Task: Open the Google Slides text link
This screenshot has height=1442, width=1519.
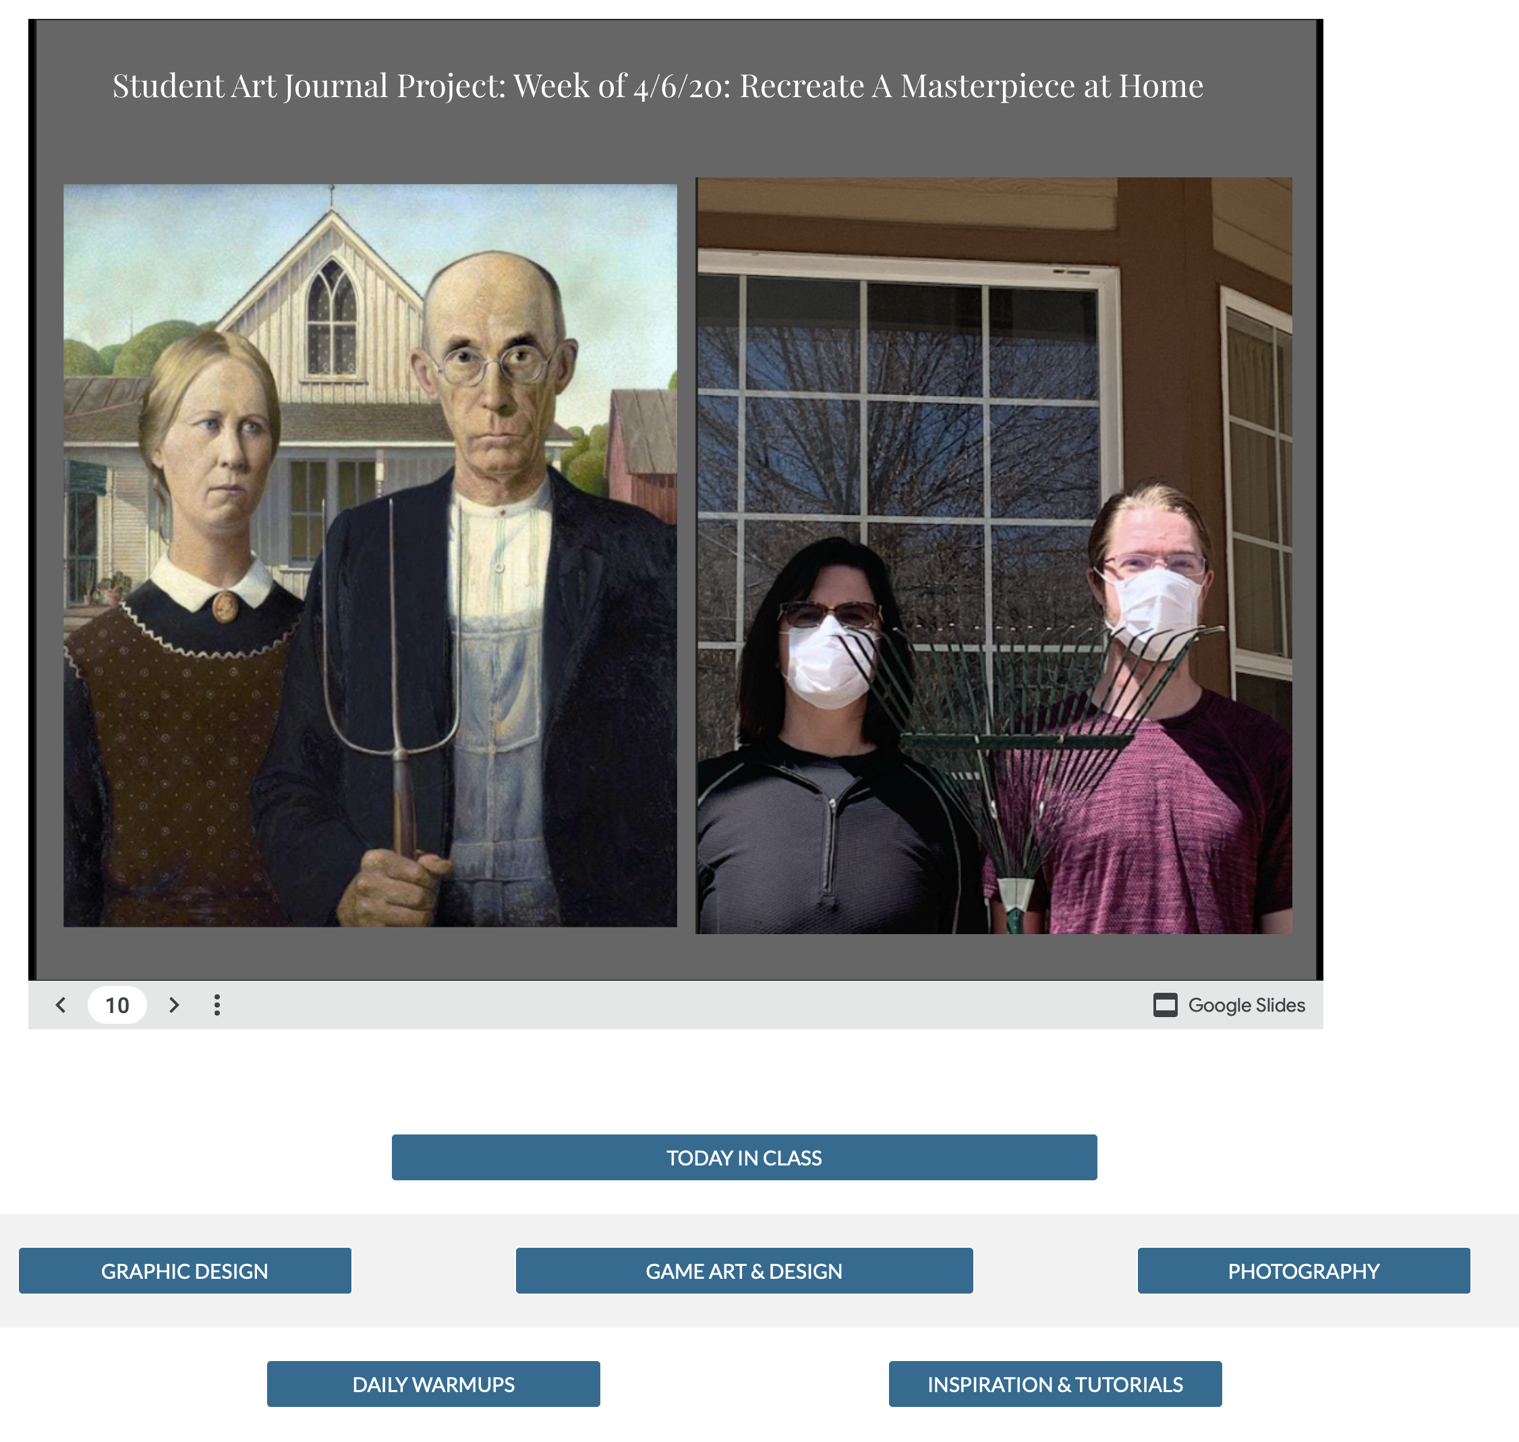Action: point(1246,1005)
